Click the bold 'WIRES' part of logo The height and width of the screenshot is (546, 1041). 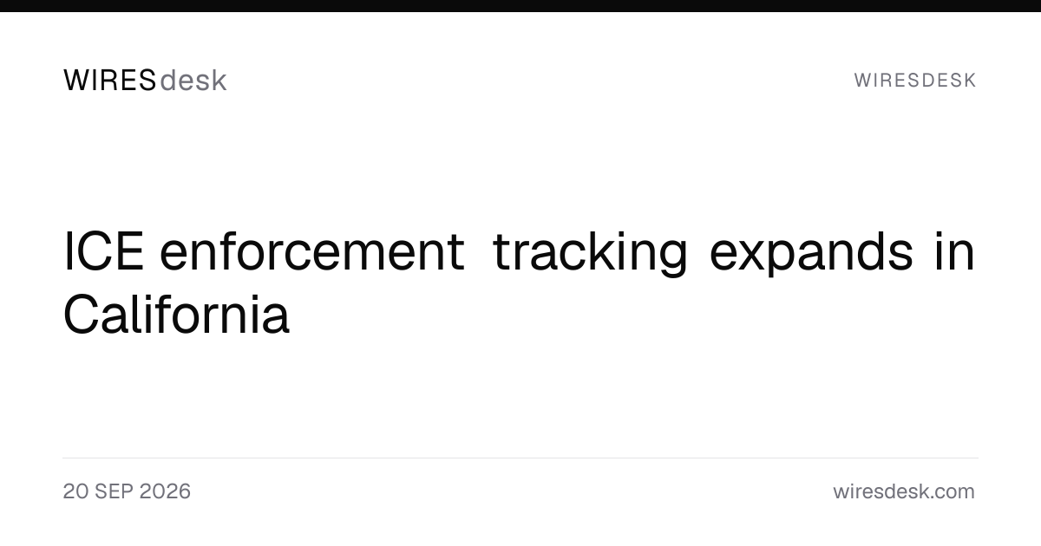[110, 81]
